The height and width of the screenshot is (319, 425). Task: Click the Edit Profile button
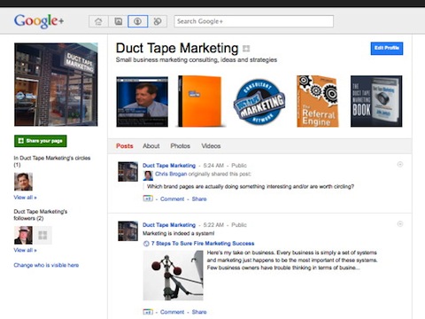point(387,48)
